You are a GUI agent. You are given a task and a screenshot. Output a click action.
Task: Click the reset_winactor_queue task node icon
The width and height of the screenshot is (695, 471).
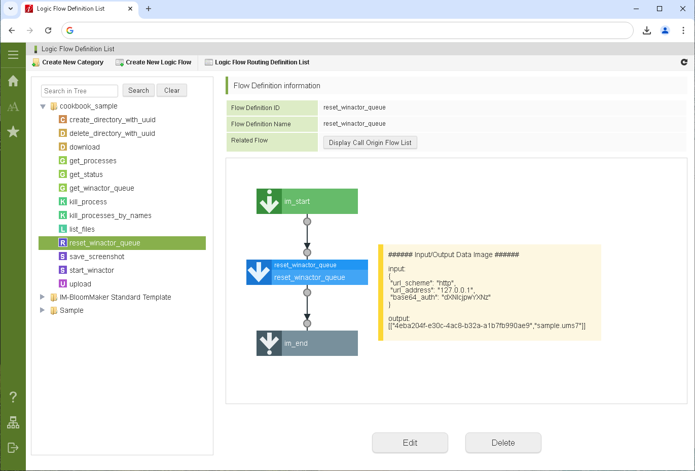click(259, 272)
